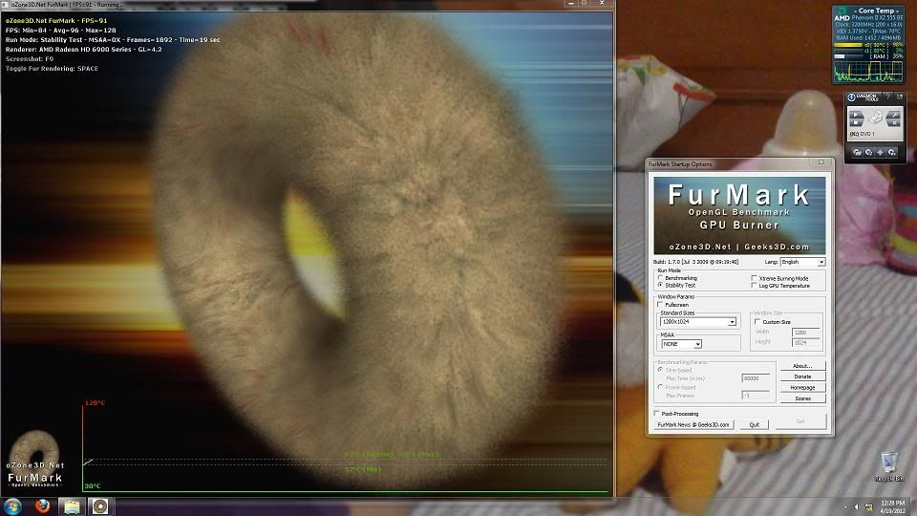Open the Lang English dropdown
Image resolution: width=917 pixels, height=516 pixels.
point(802,262)
